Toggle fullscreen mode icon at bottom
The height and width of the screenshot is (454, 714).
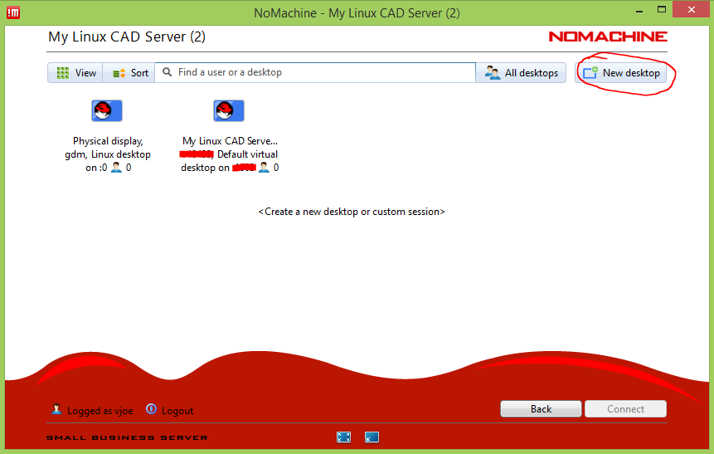[x=344, y=437]
